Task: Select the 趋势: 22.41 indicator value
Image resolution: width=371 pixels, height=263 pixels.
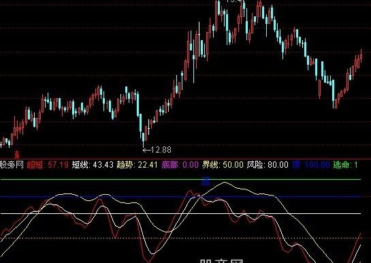Action: (x=137, y=164)
